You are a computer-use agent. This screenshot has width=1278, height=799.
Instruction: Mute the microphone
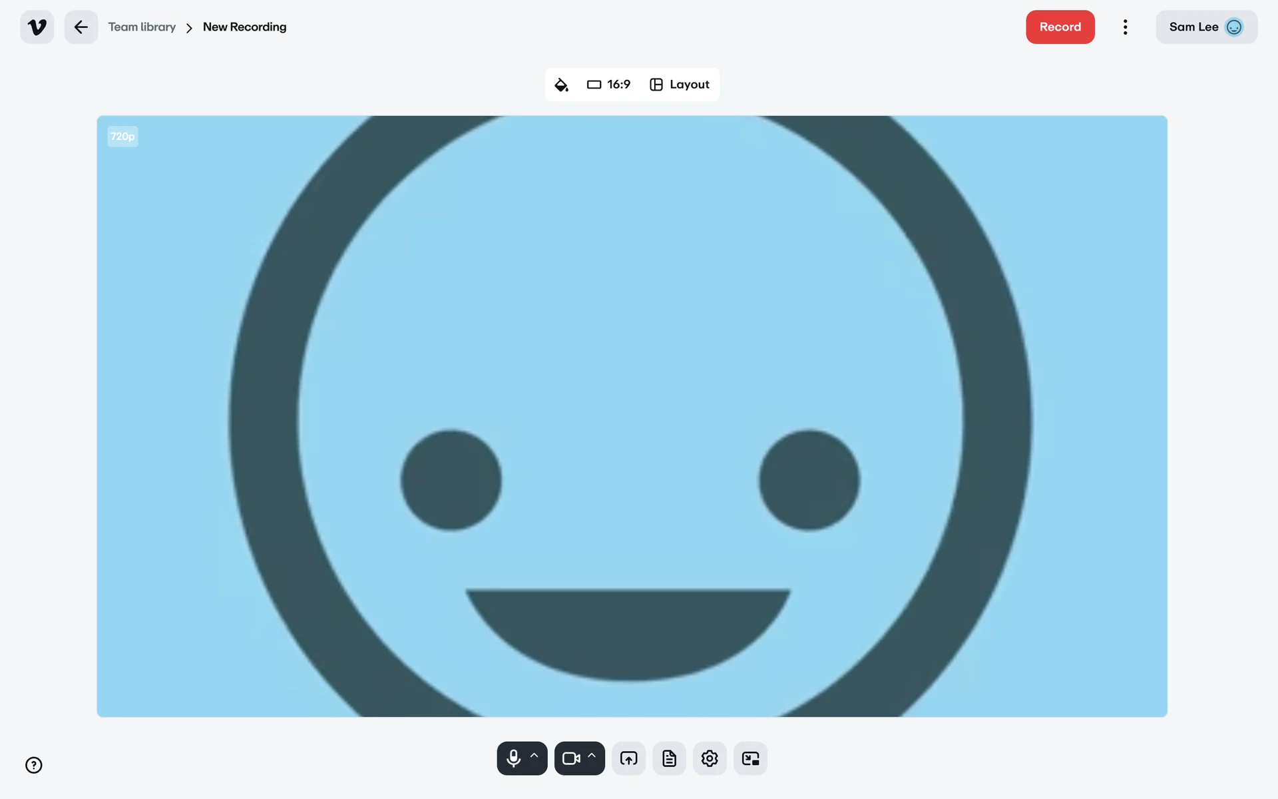[x=513, y=758]
